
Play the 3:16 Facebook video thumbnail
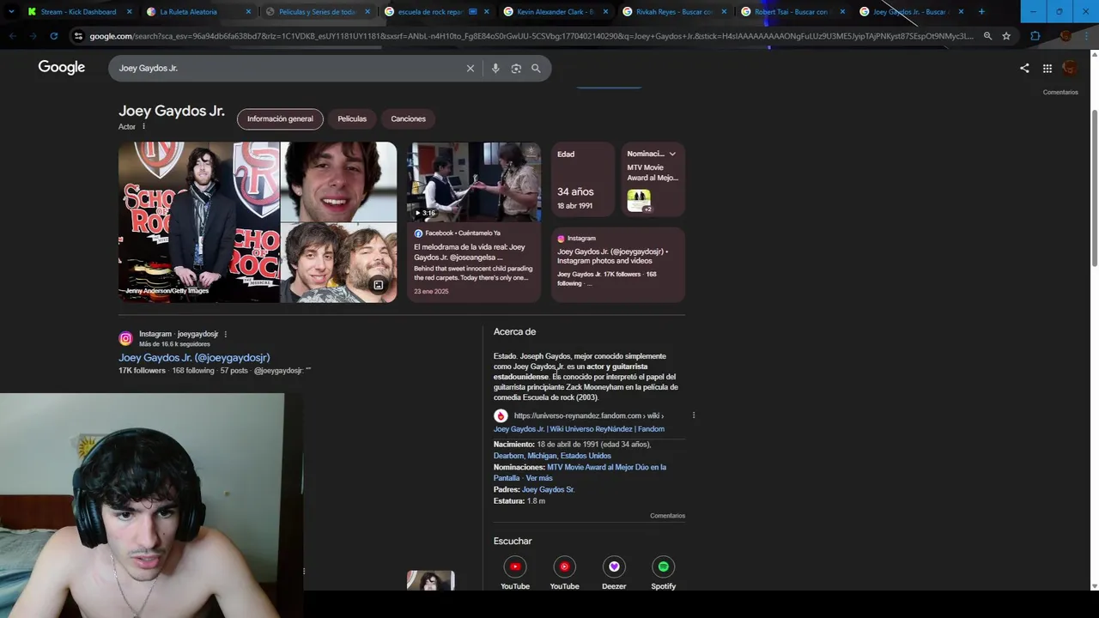point(474,182)
